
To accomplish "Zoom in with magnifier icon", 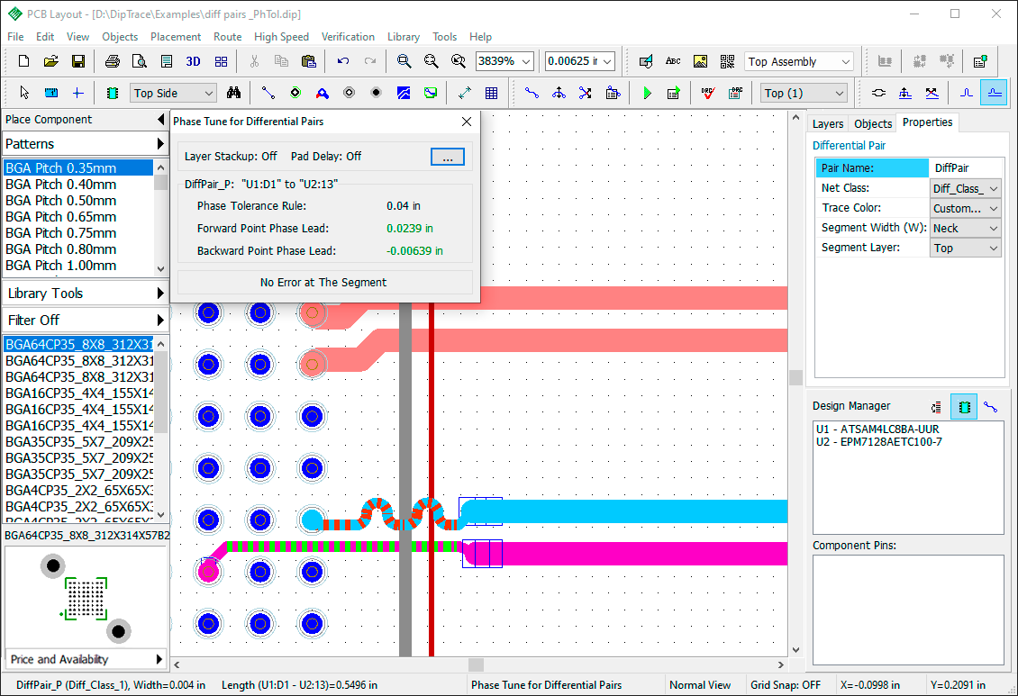I will click(404, 61).
